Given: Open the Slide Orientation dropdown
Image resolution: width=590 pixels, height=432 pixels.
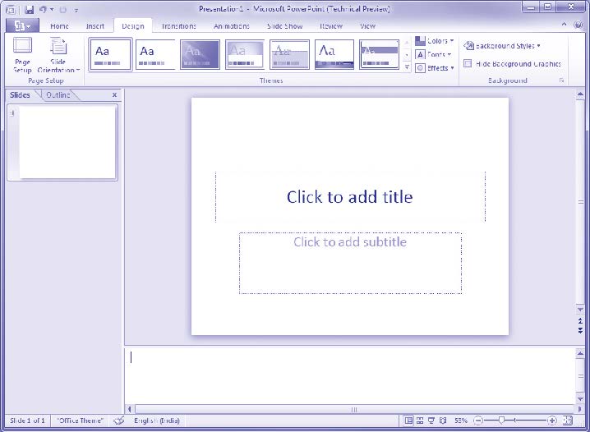Looking at the screenshot, I should coord(58,55).
